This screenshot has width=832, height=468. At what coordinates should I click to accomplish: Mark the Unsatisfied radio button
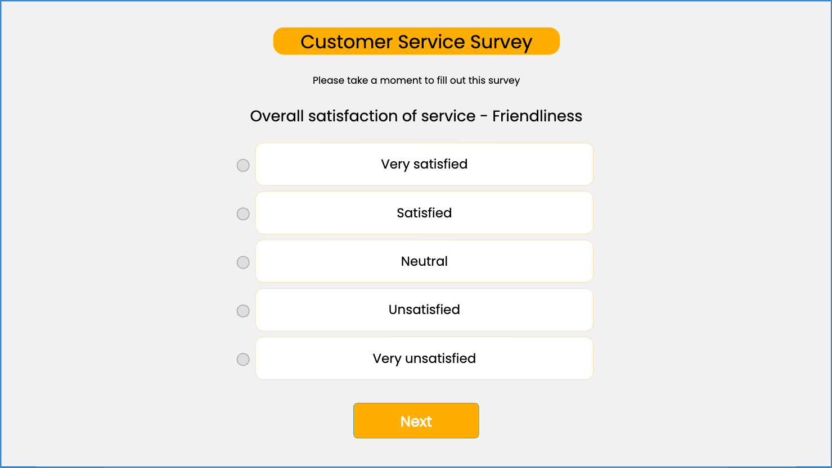pos(243,311)
